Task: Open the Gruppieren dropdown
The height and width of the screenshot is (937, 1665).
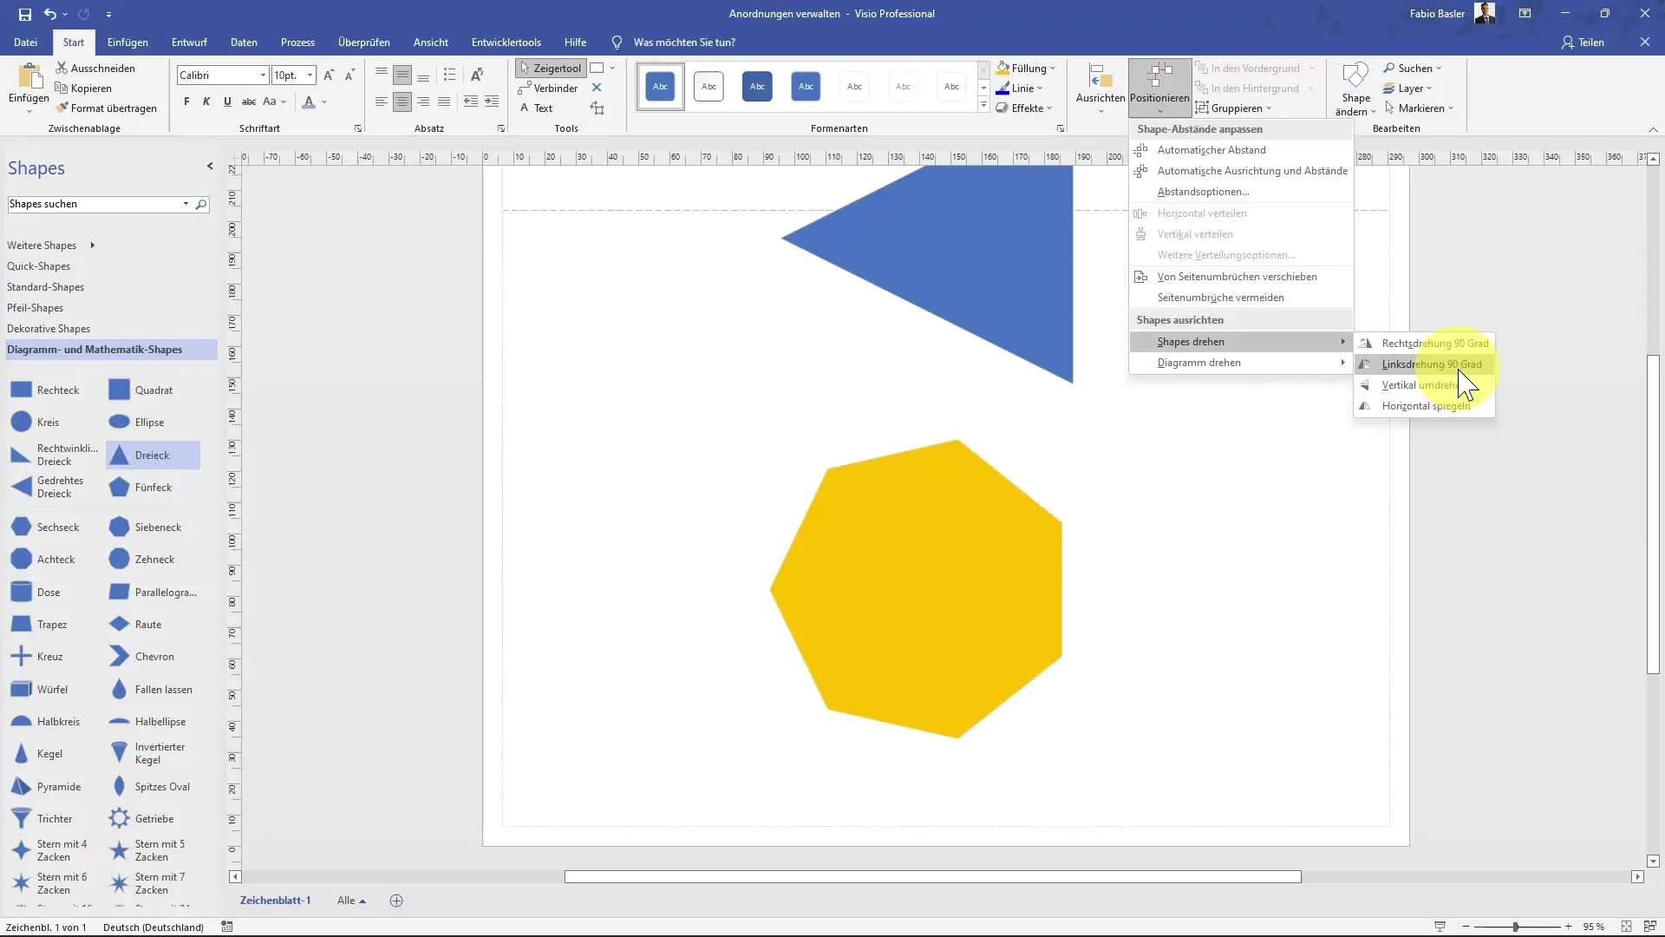Action: click(x=1233, y=108)
